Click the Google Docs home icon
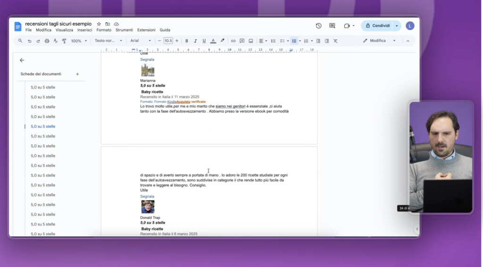The height and width of the screenshot is (267, 483). coord(18,26)
